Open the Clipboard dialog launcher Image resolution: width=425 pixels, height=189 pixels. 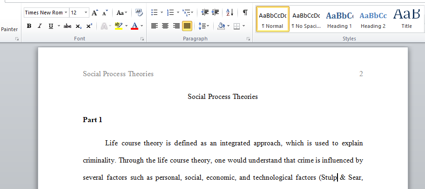point(17,39)
